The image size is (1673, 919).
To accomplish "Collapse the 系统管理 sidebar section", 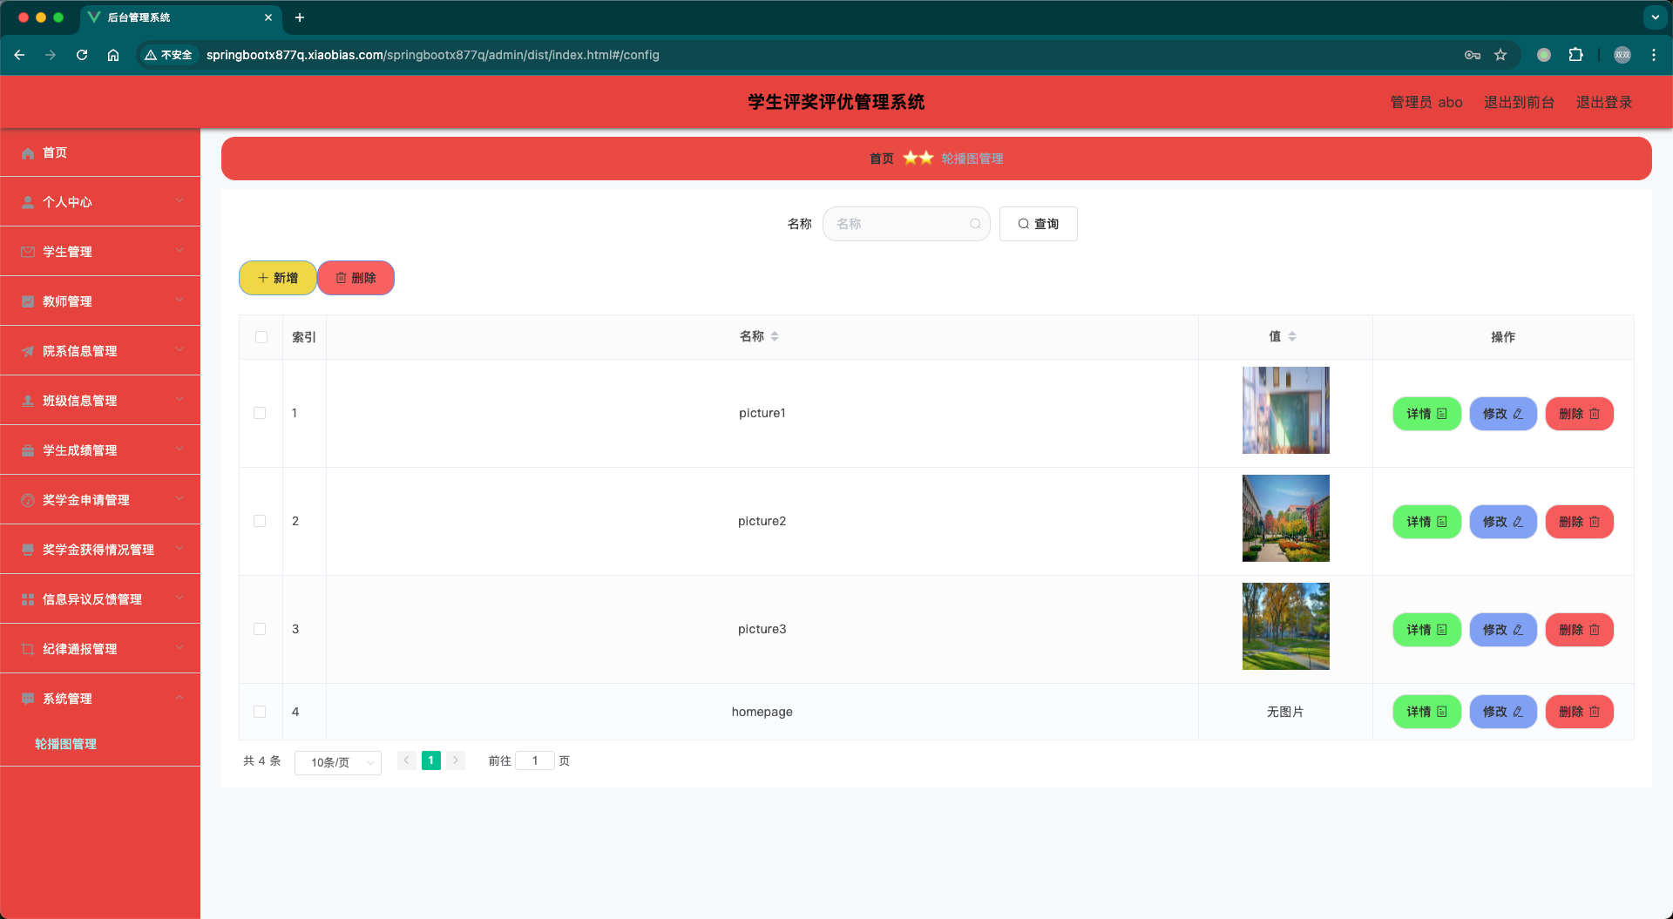I will click(100, 699).
